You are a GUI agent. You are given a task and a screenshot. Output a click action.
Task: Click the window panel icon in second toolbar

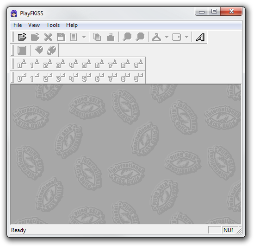pos(22,50)
